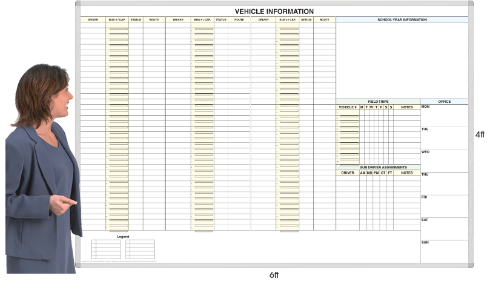Click the DRIVER header in Sub Driver Assignments
This screenshot has width=490, height=290.
[x=348, y=173]
